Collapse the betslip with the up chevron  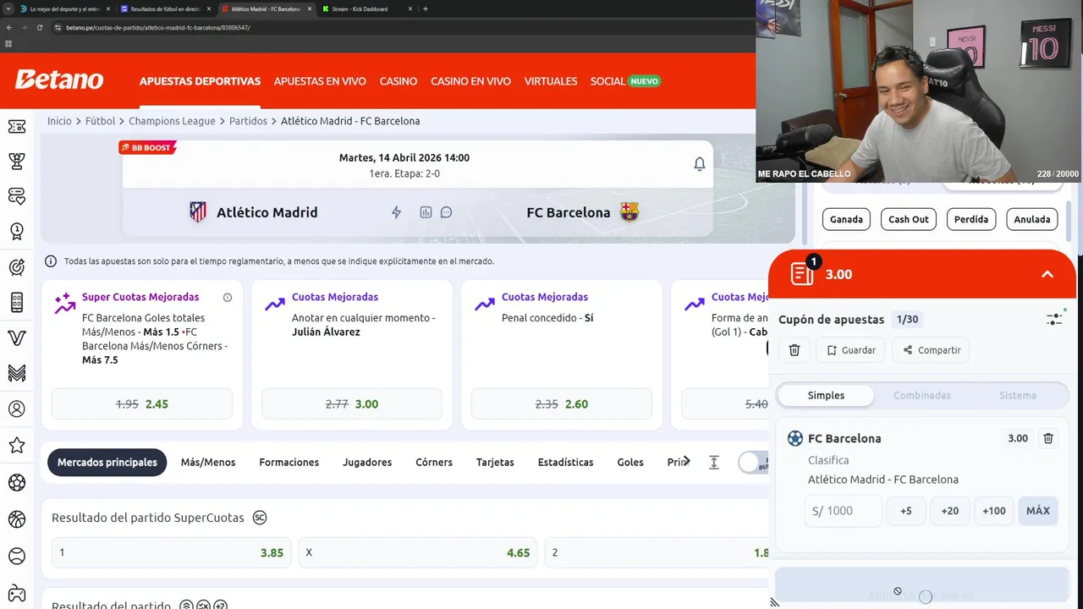1047,274
